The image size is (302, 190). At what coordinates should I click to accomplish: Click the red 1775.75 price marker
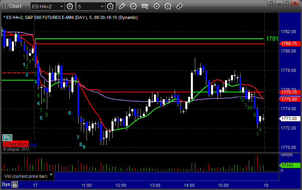(289, 92)
